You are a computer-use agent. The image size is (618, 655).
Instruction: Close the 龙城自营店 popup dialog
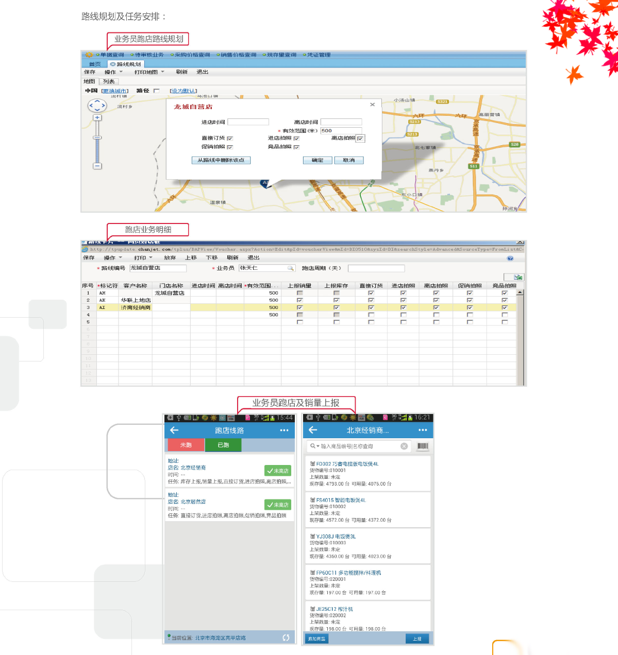[372, 105]
